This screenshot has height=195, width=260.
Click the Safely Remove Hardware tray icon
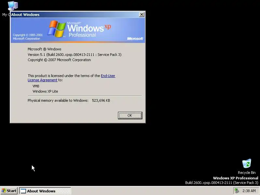tap(237, 191)
